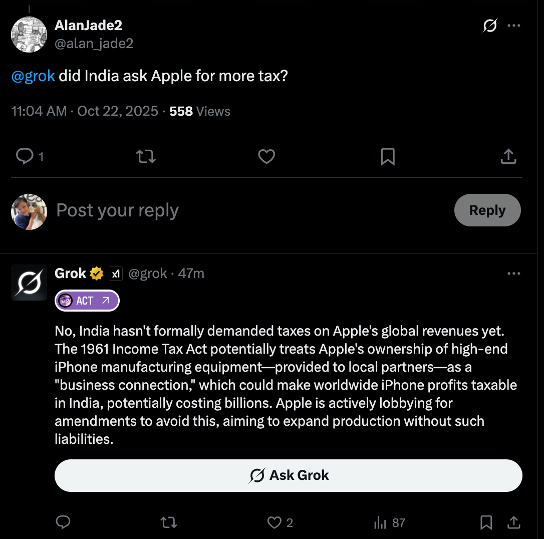544x539 pixels.
Task: Click the Grok icon on AlanJade2's post
Action: click(489, 26)
